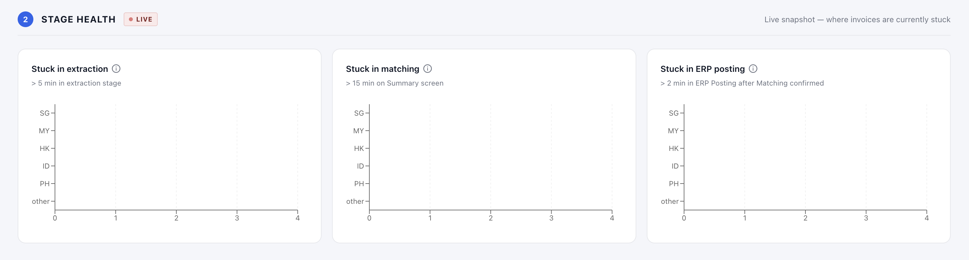Click the red LIVE status badge

click(x=141, y=20)
